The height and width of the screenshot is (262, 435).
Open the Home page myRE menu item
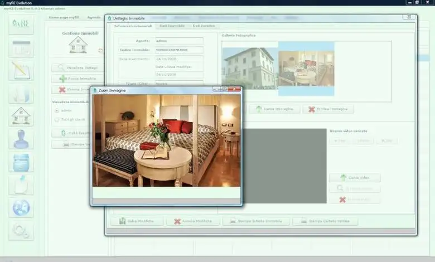coord(64,17)
